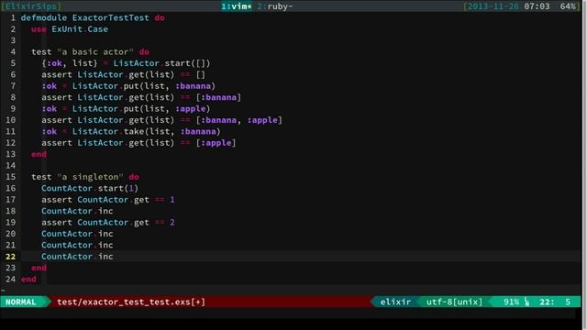Switch to tmux window 1:vim
Screen dimensions: 587x330
237,6
